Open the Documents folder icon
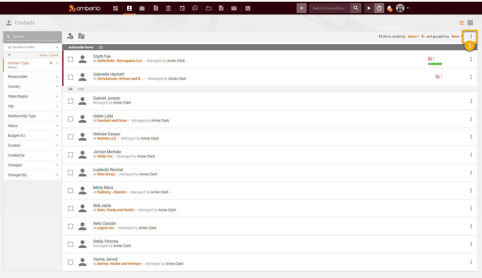Viewport: 482px width, 278px height. 209,8
